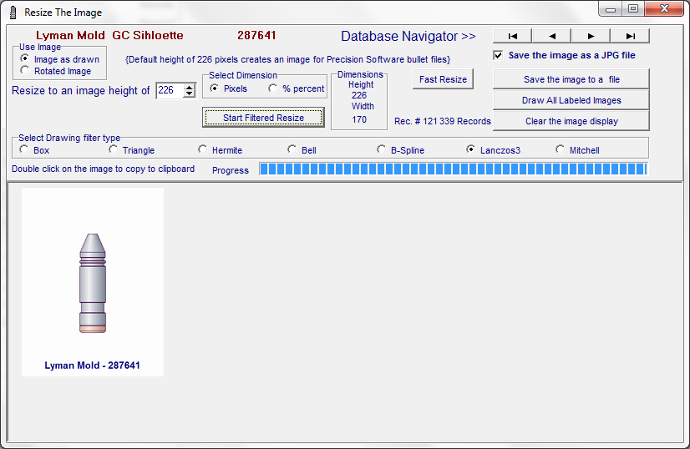Click 'Save the image to a file'

pos(571,79)
